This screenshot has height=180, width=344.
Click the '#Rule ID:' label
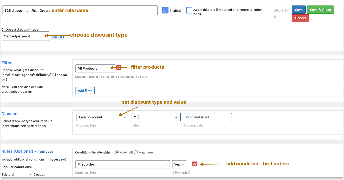coord(281,10)
